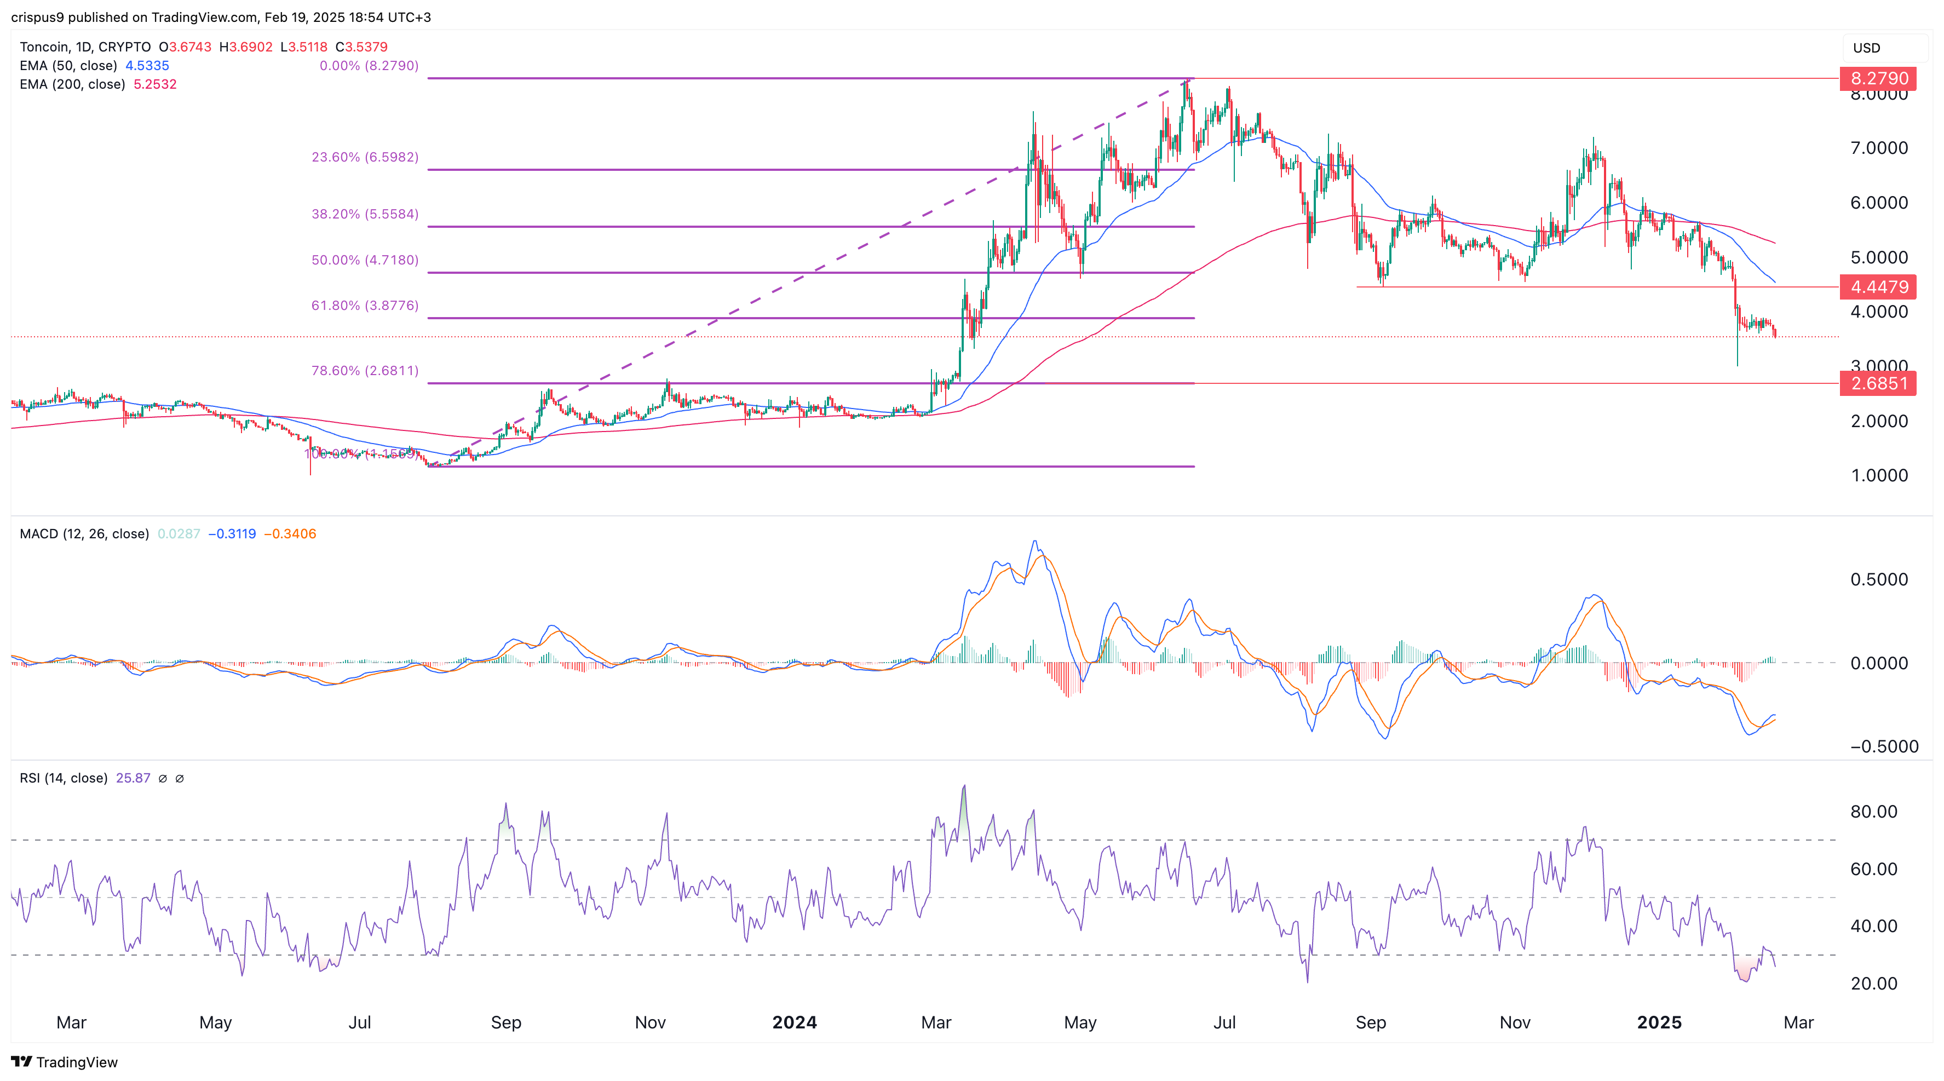The image size is (1944, 1081).
Task: Click the second RSI hidden-value symbol
Action: click(x=180, y=778)
